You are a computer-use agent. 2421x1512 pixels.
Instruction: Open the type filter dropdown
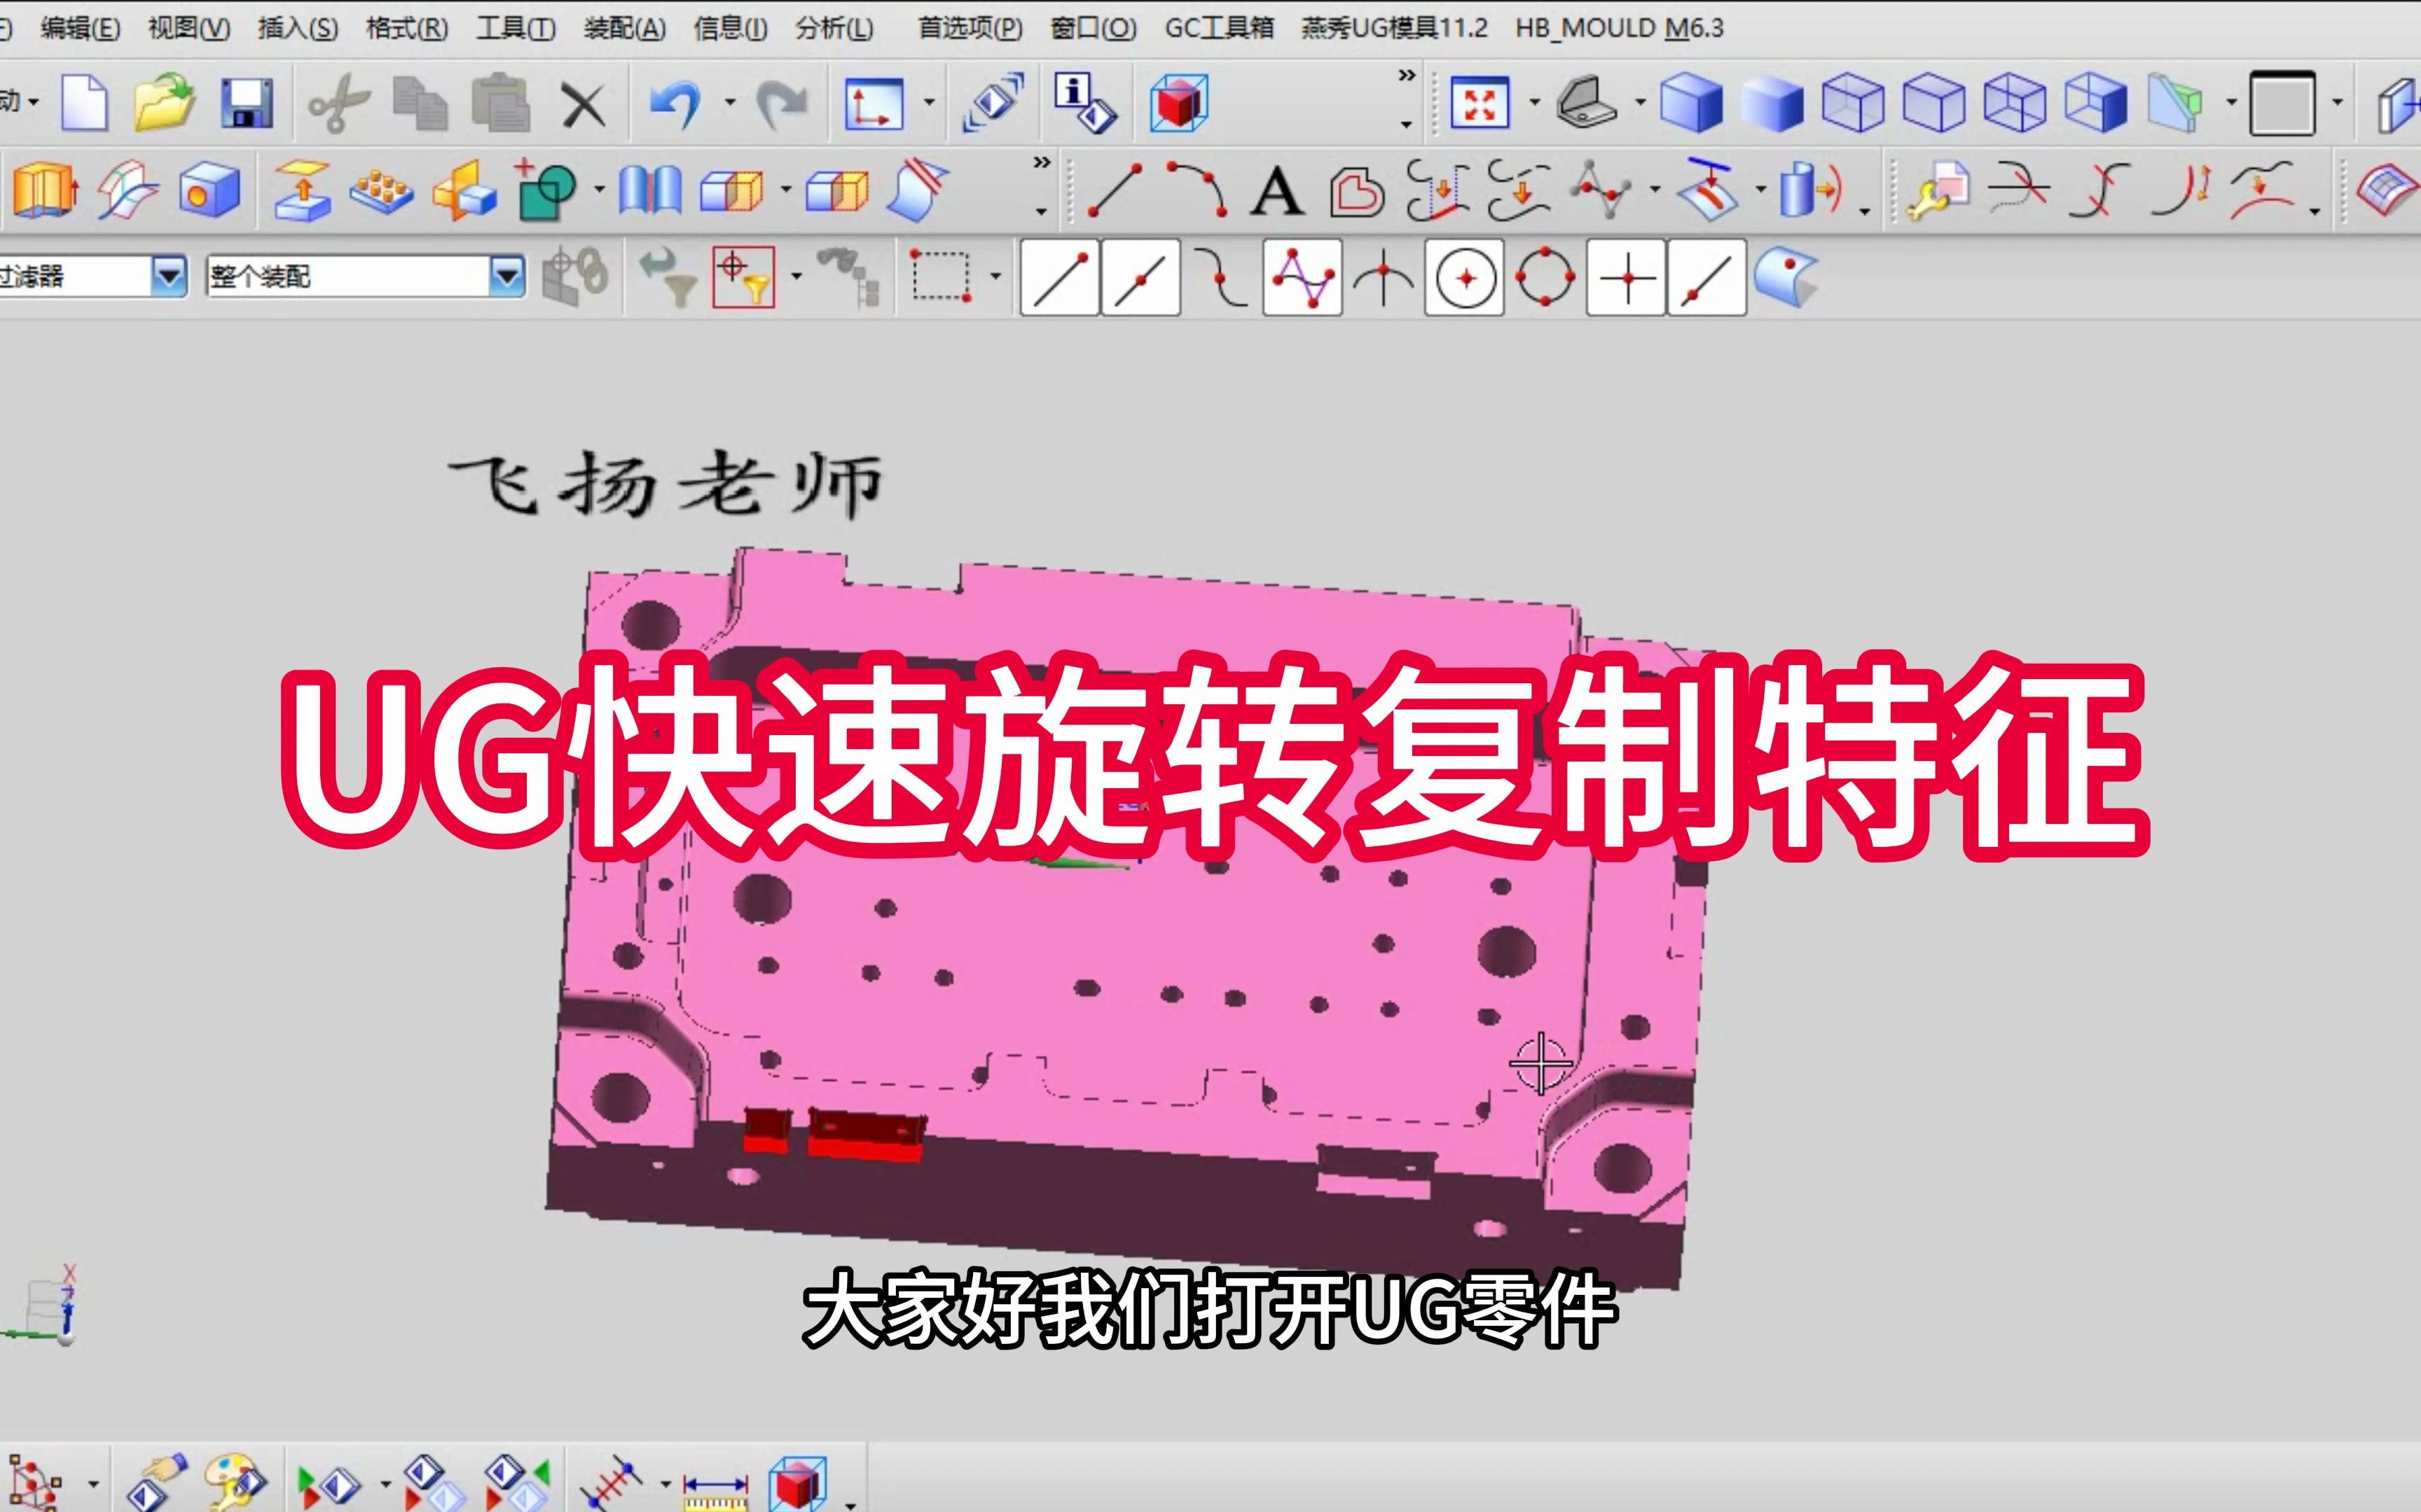coord(169,276)
